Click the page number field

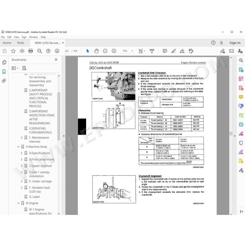click(67, 51)
